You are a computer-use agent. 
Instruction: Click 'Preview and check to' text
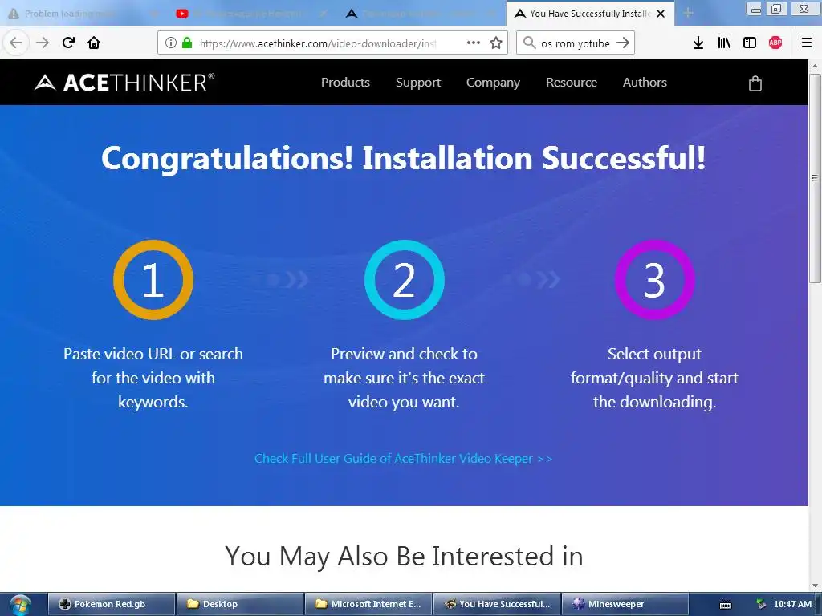[405, 354]
